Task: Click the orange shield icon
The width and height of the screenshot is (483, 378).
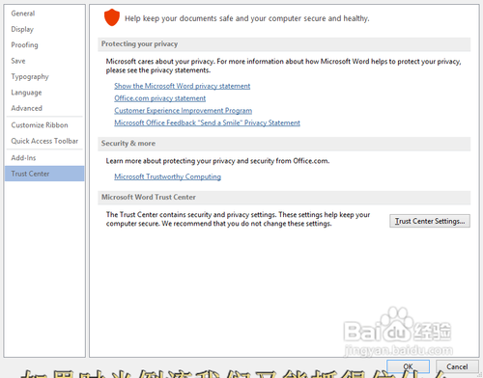Action: 112,17
